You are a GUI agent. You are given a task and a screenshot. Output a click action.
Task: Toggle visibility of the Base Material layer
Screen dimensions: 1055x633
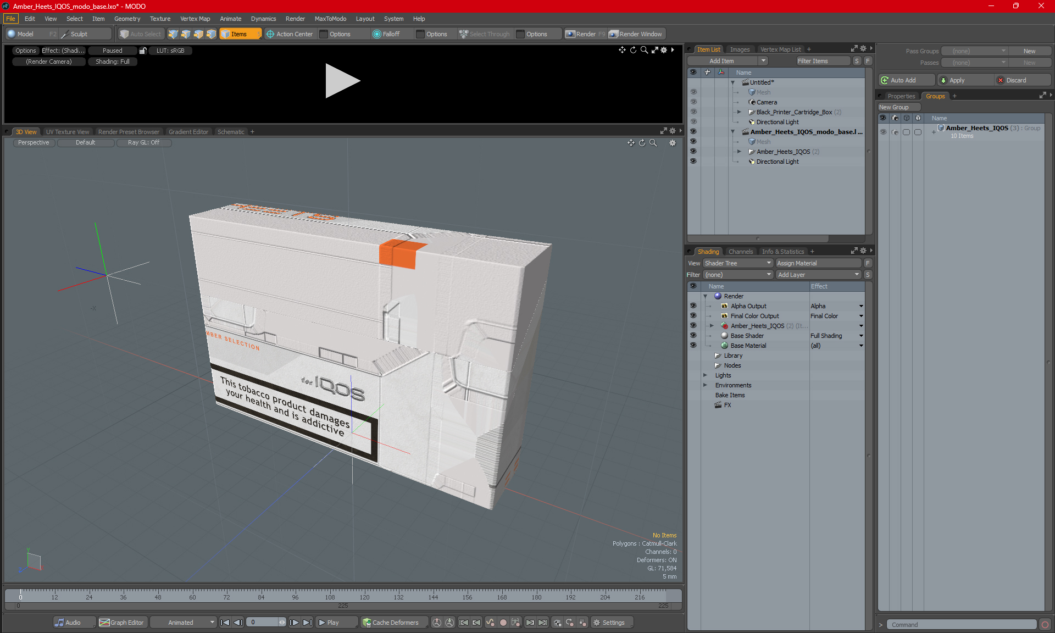pos(693,346)
